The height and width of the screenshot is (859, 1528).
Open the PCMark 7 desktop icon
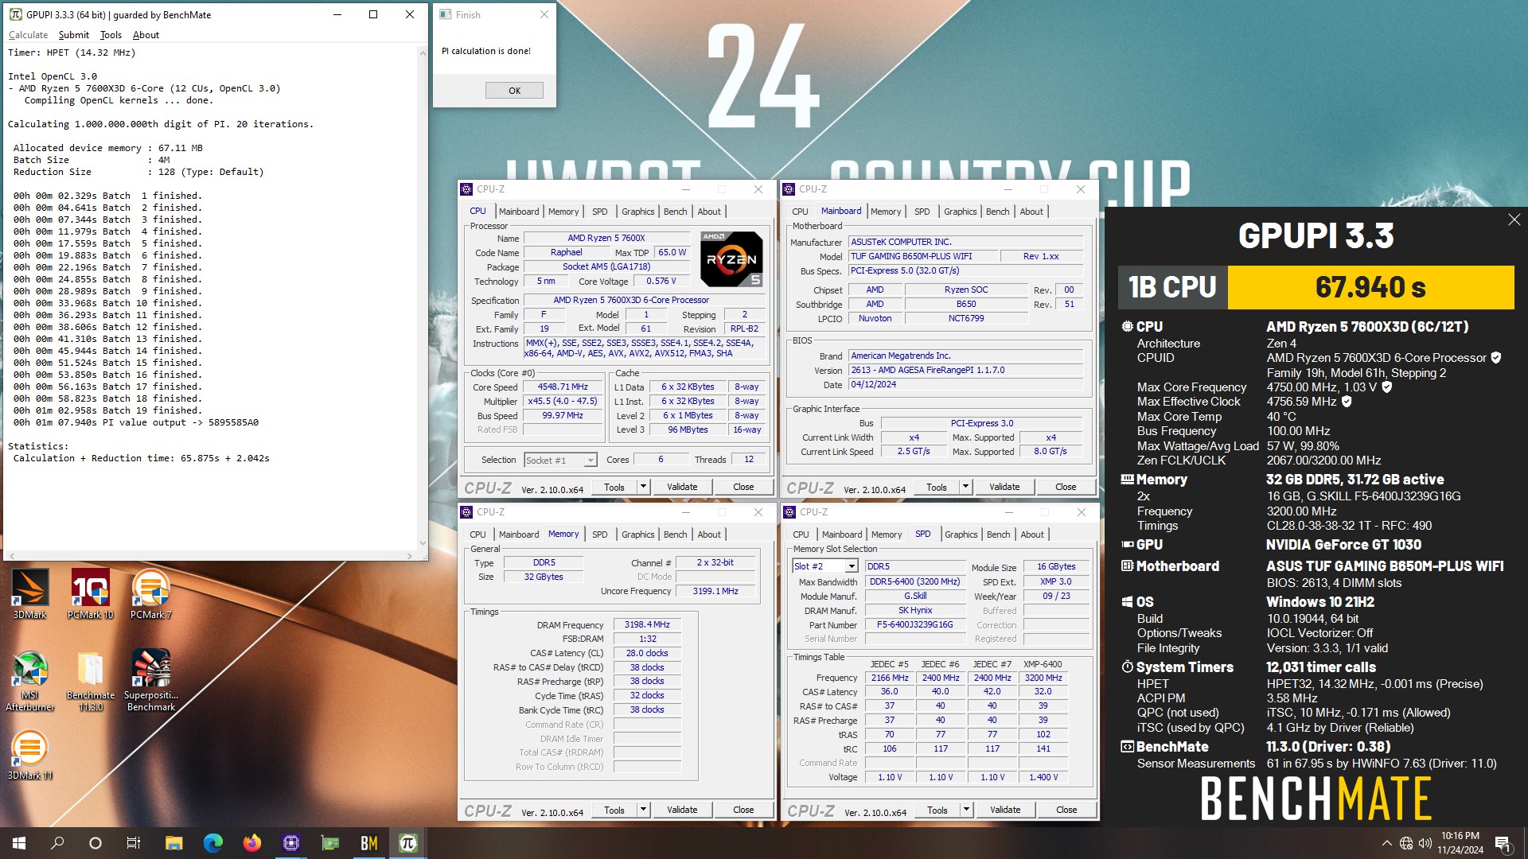(150, 593)
